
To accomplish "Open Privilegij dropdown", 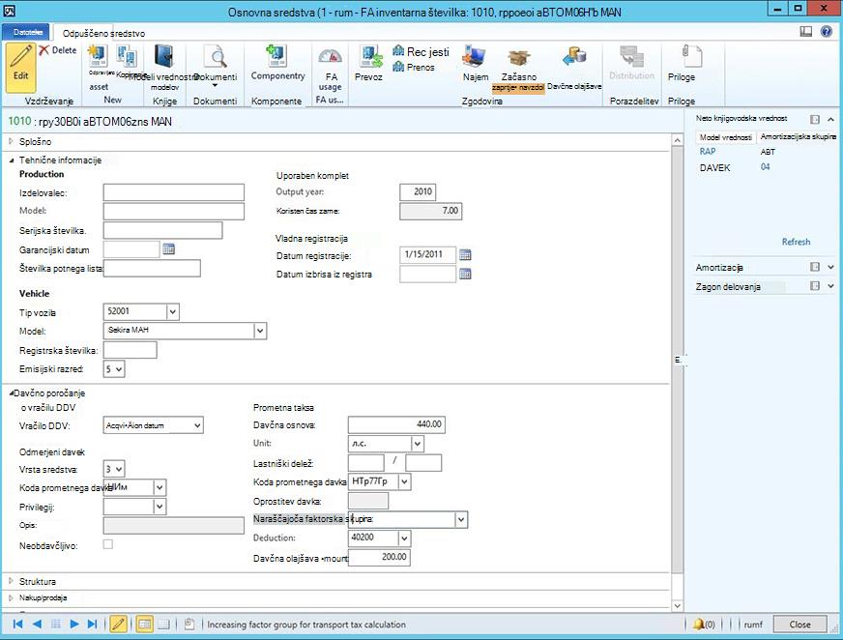I will point(160,507).
